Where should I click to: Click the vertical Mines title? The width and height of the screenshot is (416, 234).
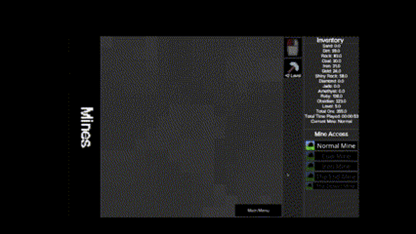point(87,127)
